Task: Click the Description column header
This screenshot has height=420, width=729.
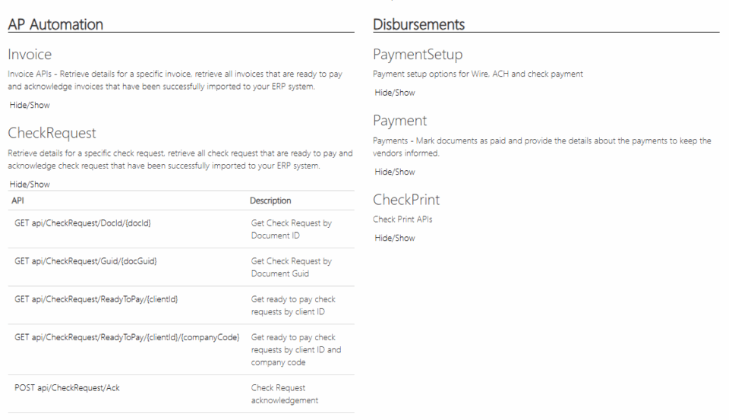Action: (271, 201)
